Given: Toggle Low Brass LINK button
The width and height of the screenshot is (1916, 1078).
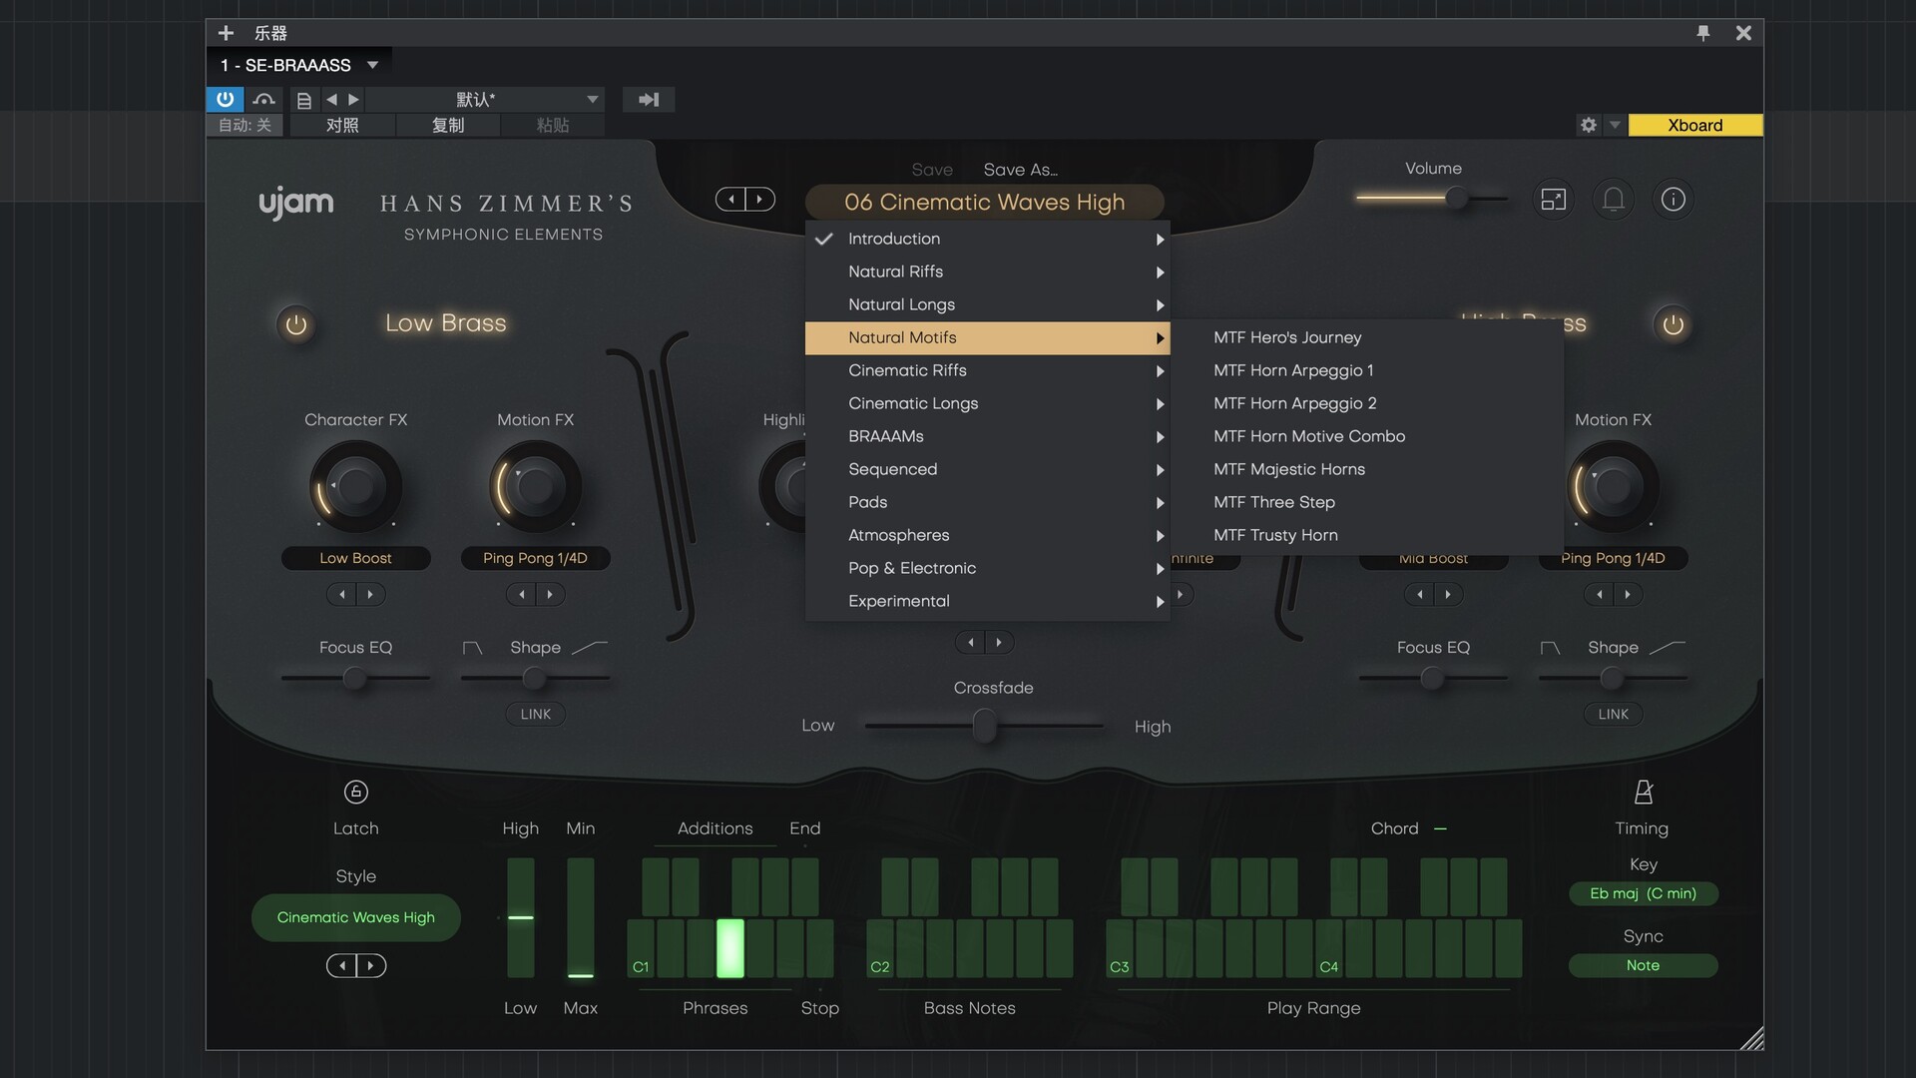Looking at the screenshot, I should pos(536,714).
